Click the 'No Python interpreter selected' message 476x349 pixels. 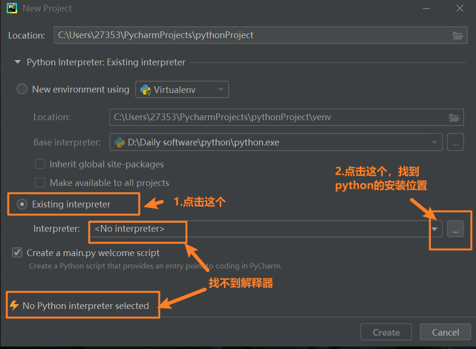(x=86, y=306)
